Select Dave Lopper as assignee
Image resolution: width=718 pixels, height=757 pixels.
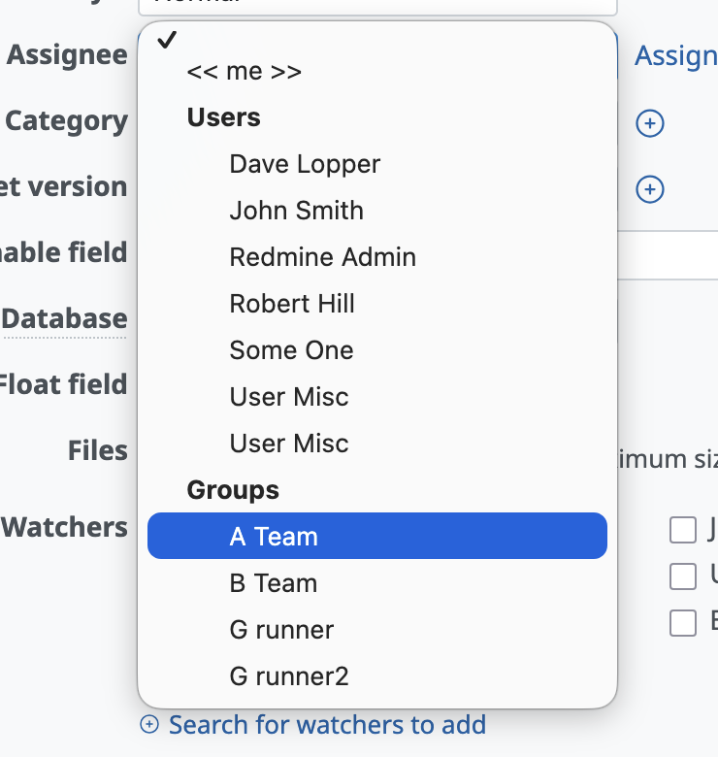(x=305, y=164)
